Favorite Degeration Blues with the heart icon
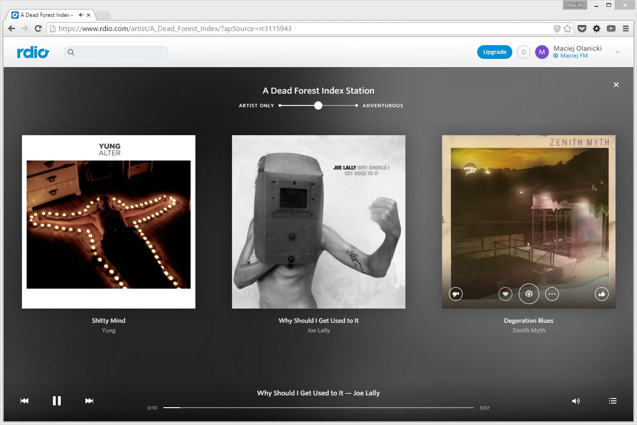The height and width of the screenshot is (425, 637). 505,294
